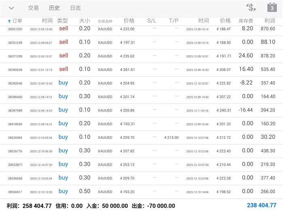The width and height of the screenshot is (283, 211).
Task: Switch to the 历史 tab
Action: (x=54, y=8)
